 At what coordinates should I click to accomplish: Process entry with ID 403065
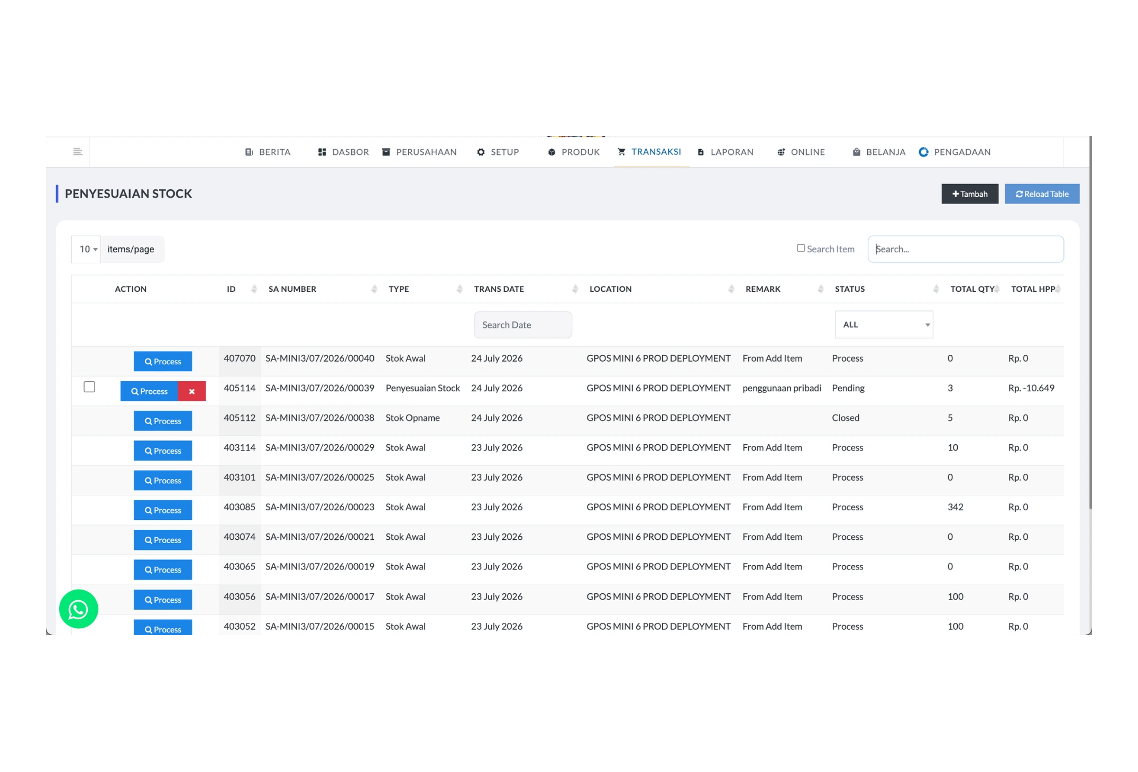tap(163, 569)
